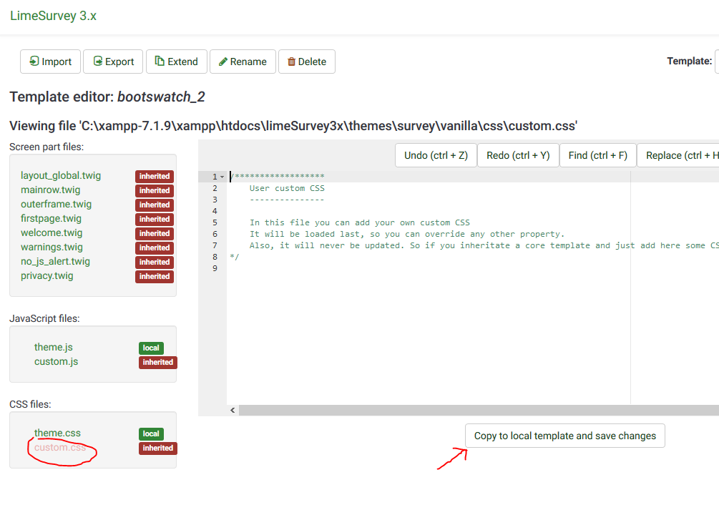Click the LimeSurvey 3.x header title
This screenshot has height=505, width=719.
pyautogui.click(x=53, y=16)
